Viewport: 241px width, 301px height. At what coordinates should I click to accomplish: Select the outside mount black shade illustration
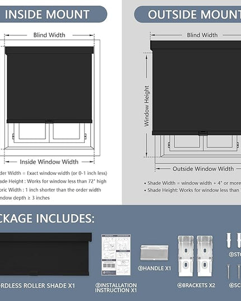click(196, 88)
